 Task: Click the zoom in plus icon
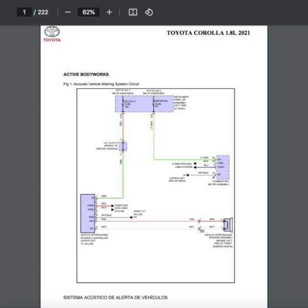[109, 12]
